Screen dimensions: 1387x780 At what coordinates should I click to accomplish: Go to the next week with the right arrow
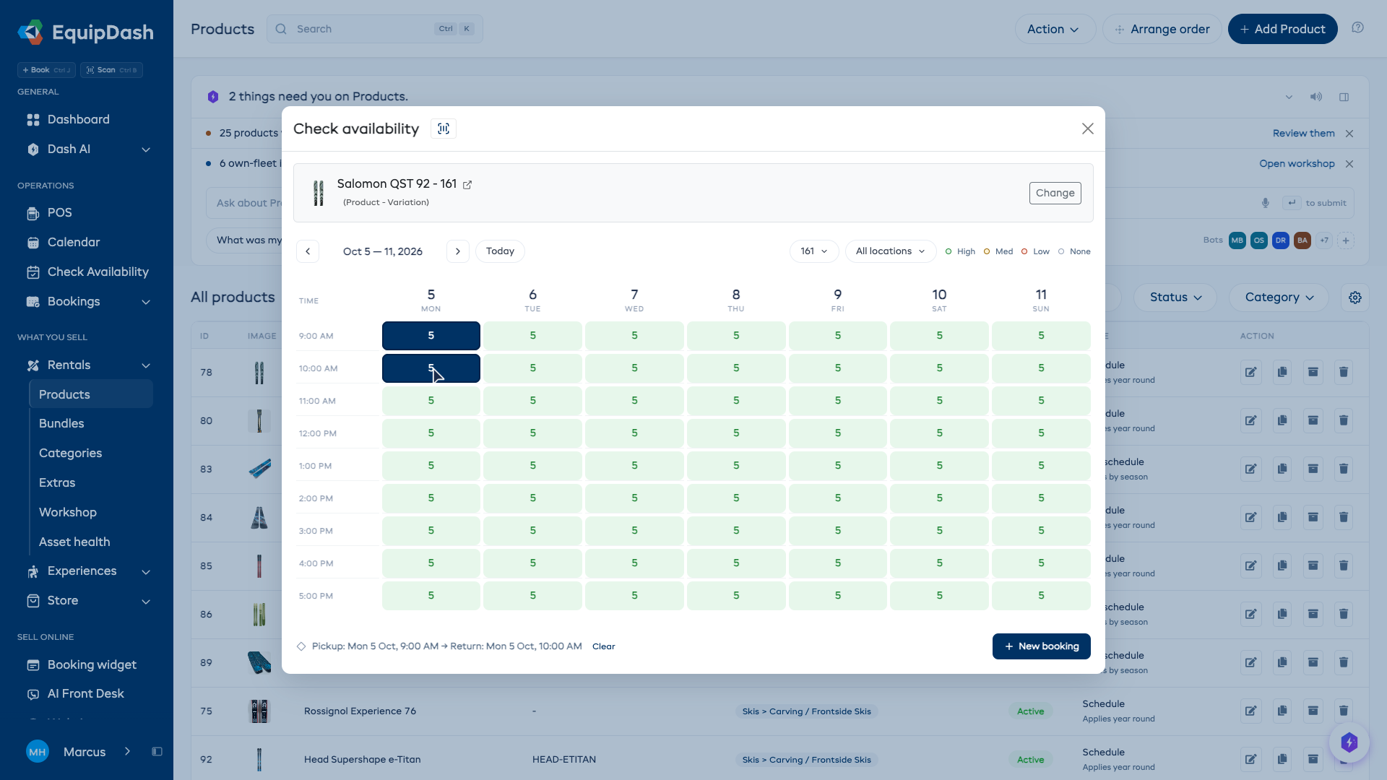458,251
